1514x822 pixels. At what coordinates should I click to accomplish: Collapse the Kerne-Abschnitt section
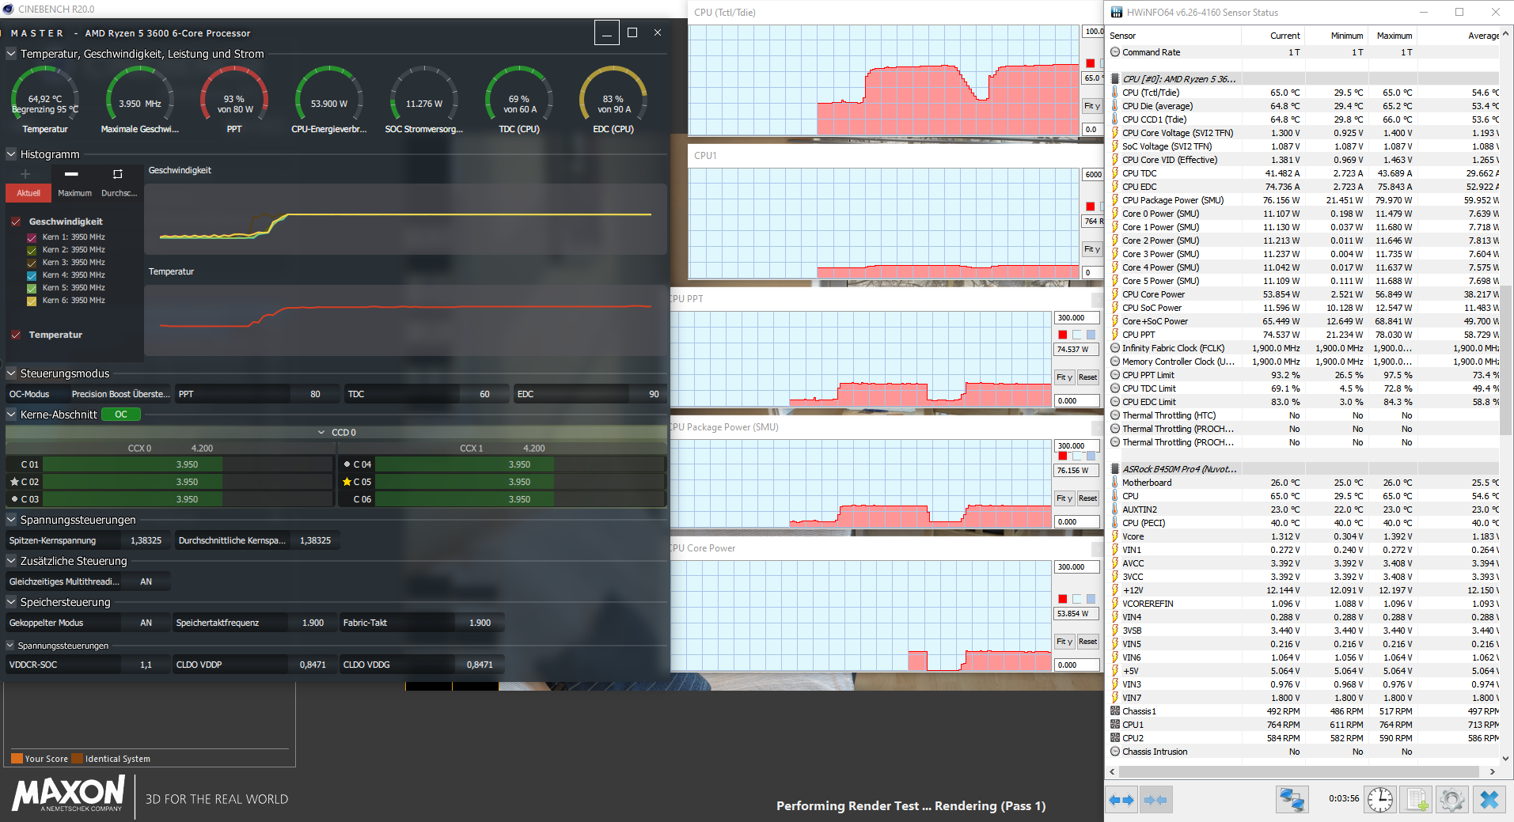tap(11, 415)
